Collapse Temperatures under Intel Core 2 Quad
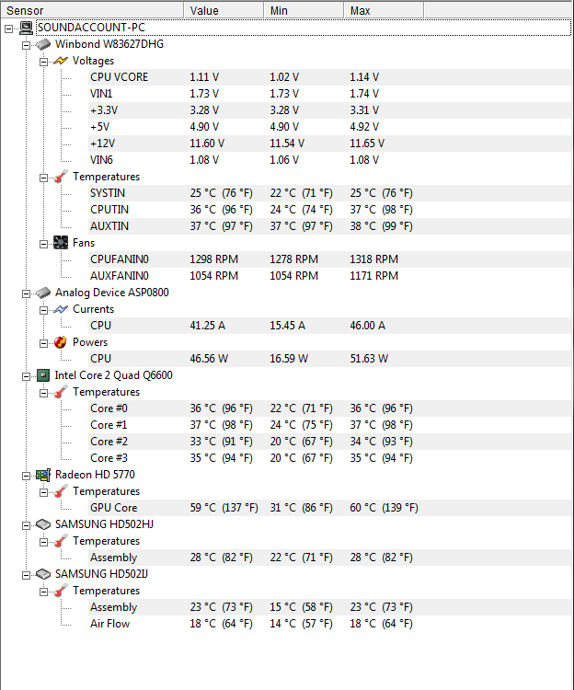The width and height of the screenshot is (574, 690). (x=43, y=394)
